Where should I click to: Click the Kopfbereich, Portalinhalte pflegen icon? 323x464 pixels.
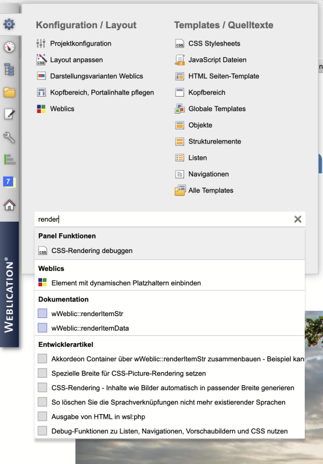point(41,93)
